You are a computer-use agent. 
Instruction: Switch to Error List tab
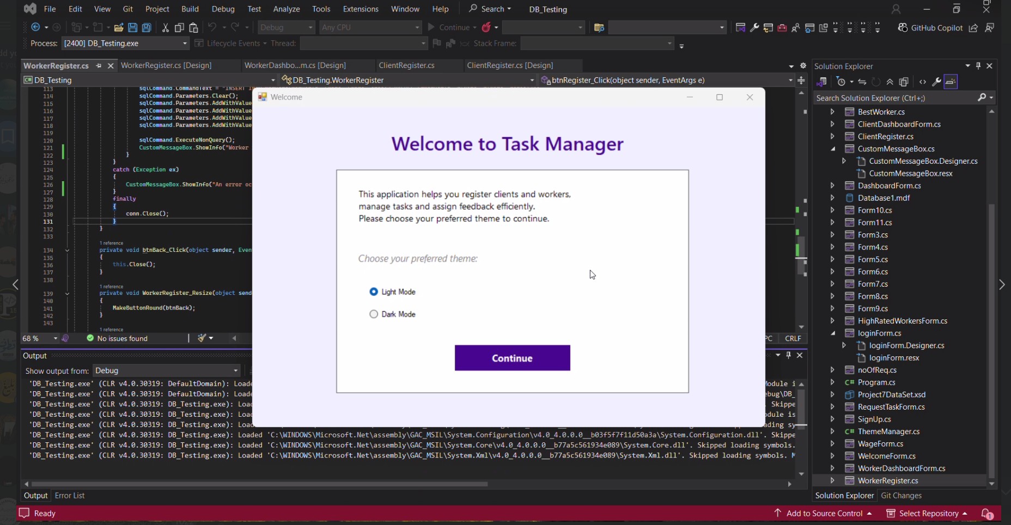tap(70, 496)
